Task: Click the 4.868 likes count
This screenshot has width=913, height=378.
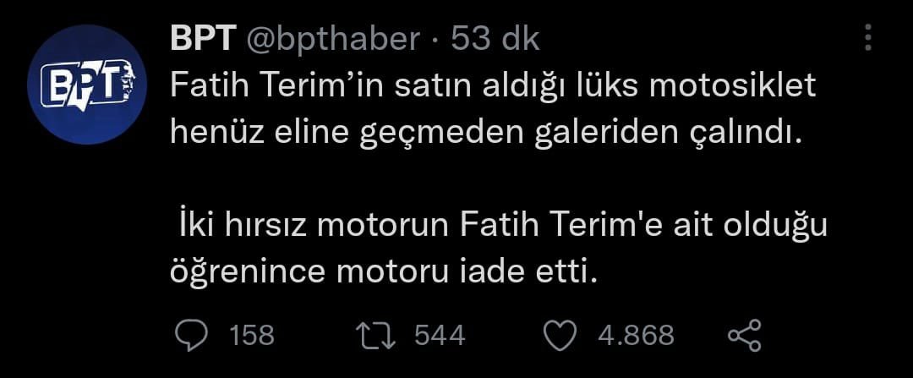Action: pos(636,336)
